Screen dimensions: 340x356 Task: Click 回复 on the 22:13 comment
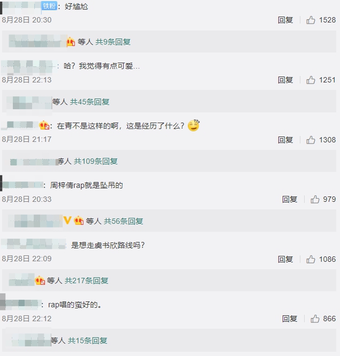pos(285,80)
